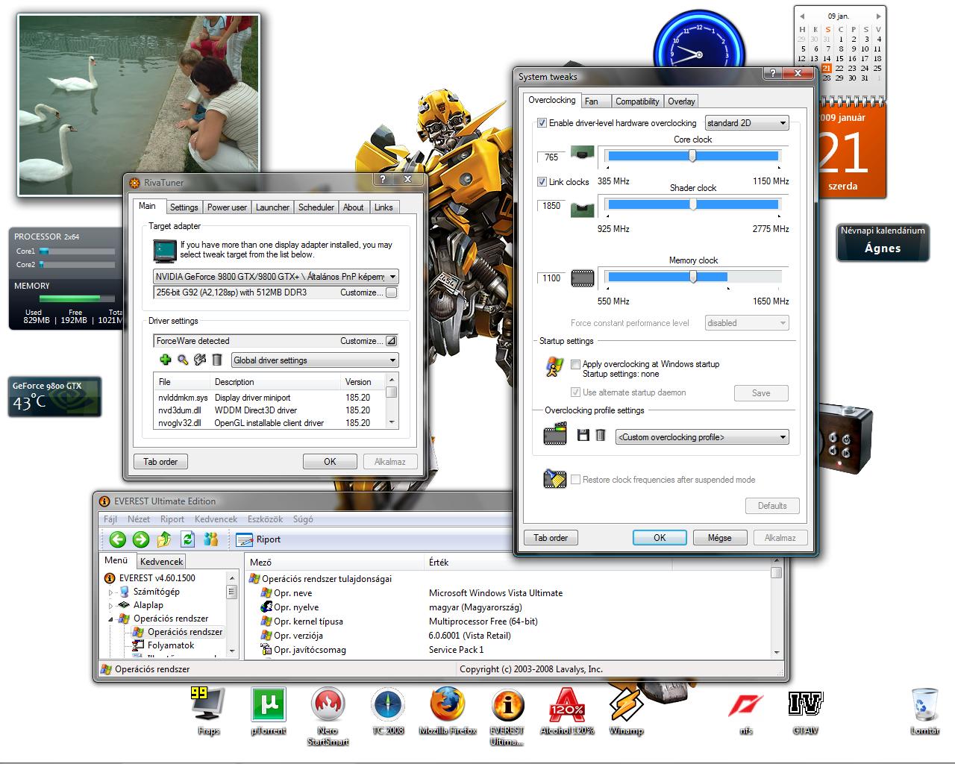Open the Fraps desktop icon

click(x=208, y=710)
